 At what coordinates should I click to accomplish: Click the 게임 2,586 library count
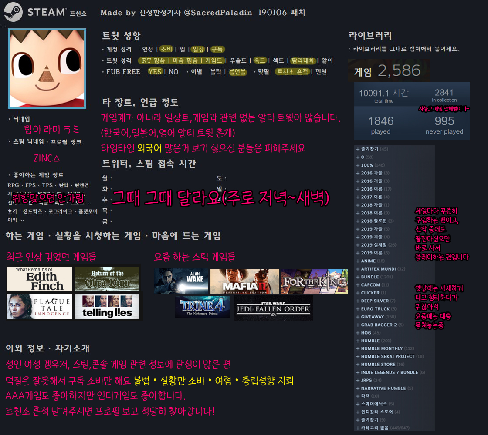(387, 71)
